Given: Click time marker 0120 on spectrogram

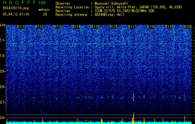Looking at the screenshot, I should coord(188,27).
